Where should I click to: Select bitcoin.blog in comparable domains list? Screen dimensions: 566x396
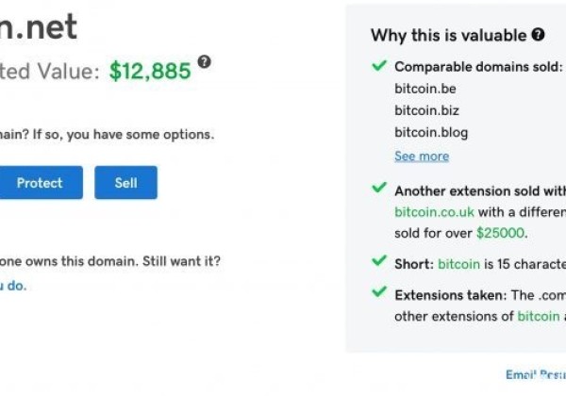pos(430,132)
